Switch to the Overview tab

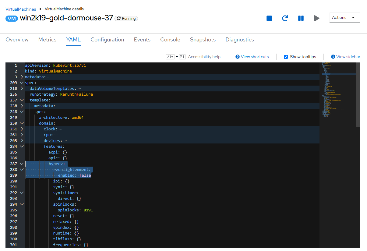pos(17,40)
